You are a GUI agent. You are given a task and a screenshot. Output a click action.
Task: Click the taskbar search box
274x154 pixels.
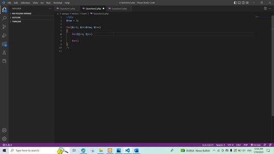(39, 150)
